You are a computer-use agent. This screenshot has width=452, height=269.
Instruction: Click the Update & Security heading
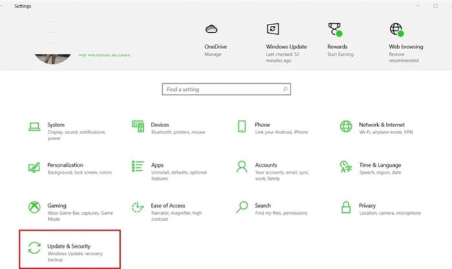pos(69,246)
